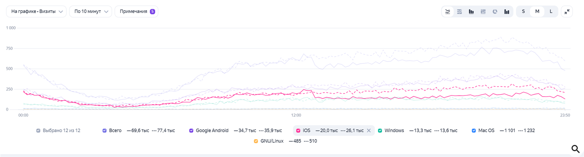The image size is (584, 157).
Task: Select the plain bar chart icon
Action: pyautogui.click(x=507, y=11)
